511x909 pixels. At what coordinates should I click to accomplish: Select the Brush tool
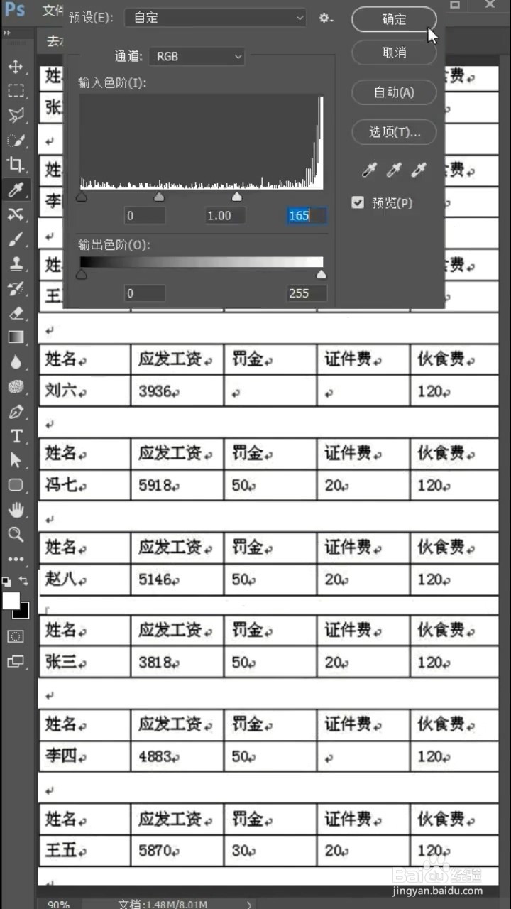coord(16,239)
